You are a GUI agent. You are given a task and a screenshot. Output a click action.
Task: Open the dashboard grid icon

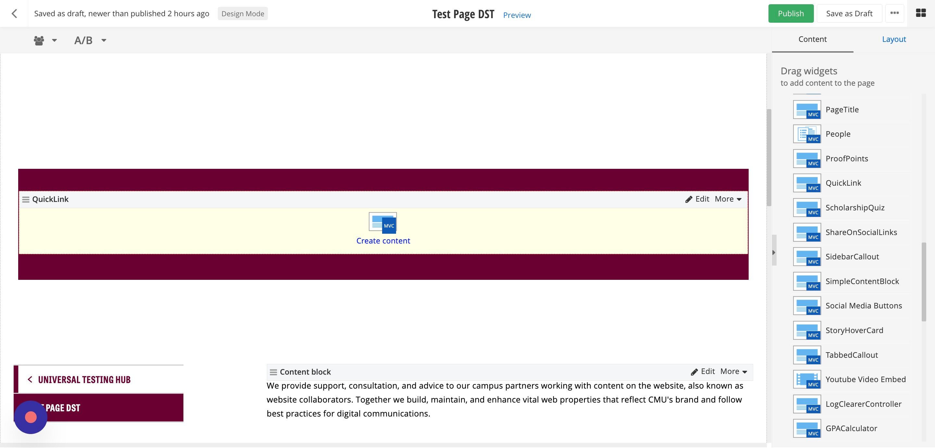920,13
